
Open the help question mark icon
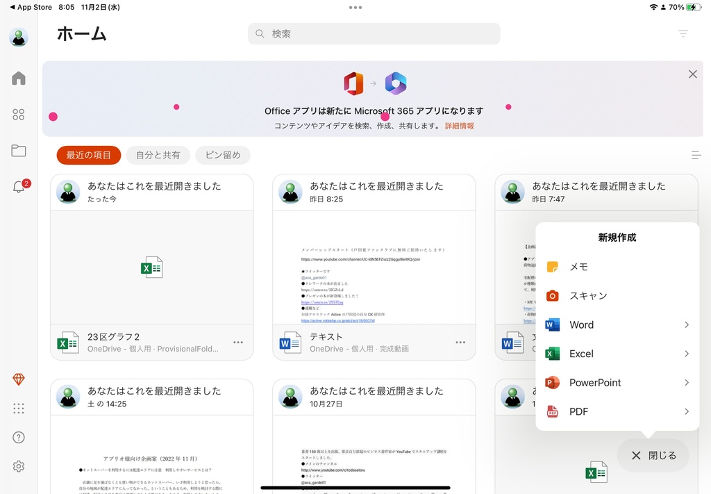pyautogui.click(x=19, y=437)
